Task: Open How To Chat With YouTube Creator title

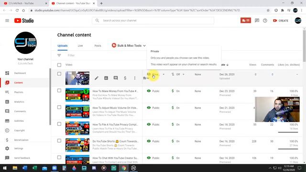Action: [115, 158]
